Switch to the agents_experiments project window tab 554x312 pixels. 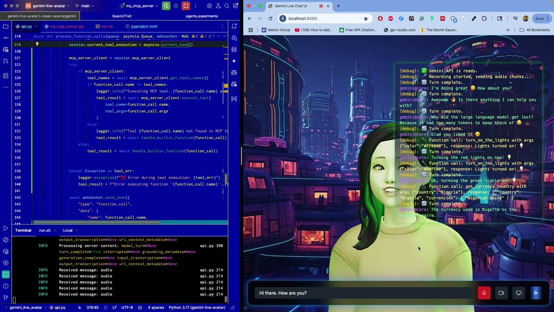pyautogui.click(x=202, y=16)
